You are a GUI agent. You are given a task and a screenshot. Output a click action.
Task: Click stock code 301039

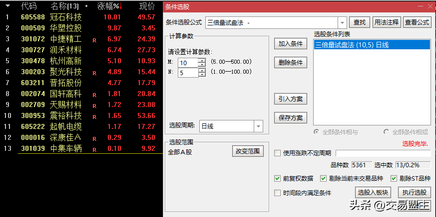coord(33,148)
